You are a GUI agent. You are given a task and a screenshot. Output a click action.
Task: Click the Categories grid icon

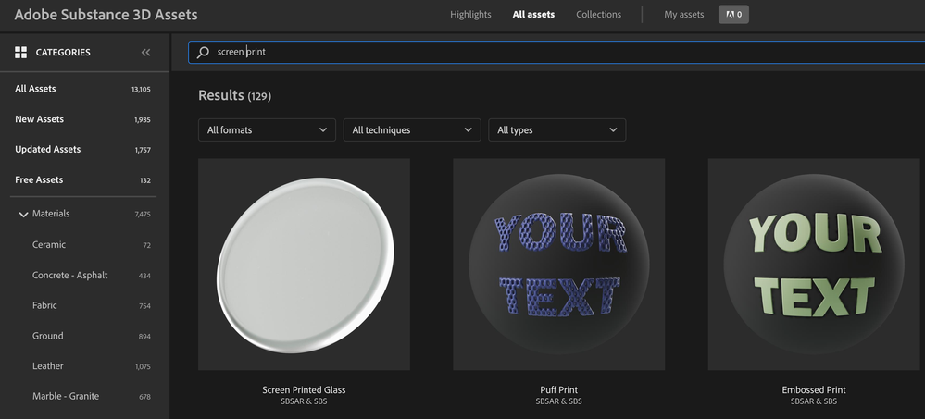coord(20,53)
